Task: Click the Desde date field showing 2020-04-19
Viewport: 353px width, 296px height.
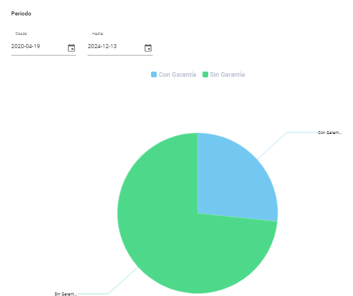Action: tap(34, 46)
